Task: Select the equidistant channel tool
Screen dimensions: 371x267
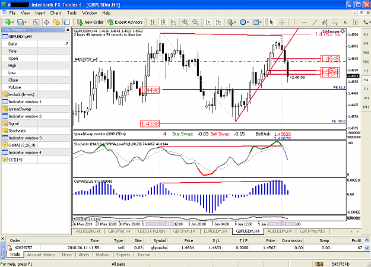Action: pyautogui.click(x=325, y=22)
